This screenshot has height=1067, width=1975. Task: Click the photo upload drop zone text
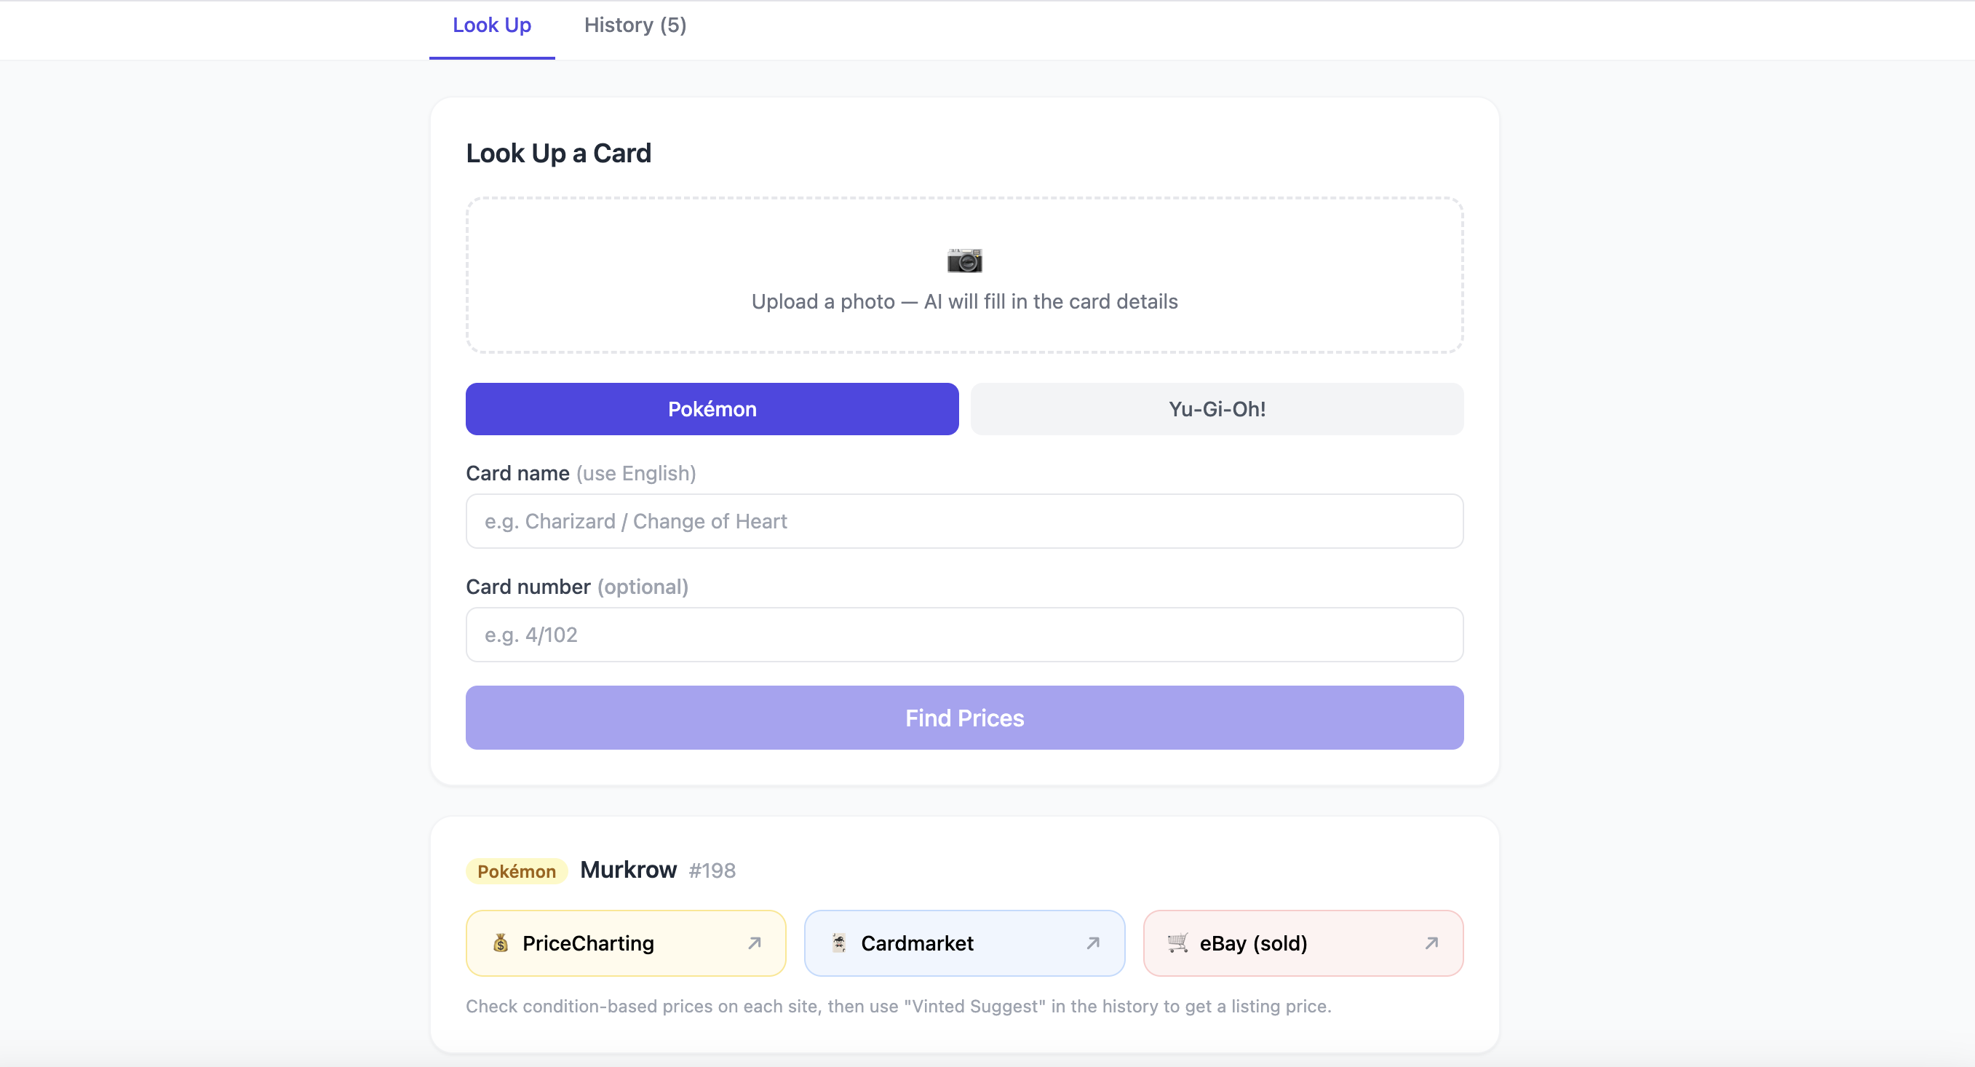click(x=964, y=301)
